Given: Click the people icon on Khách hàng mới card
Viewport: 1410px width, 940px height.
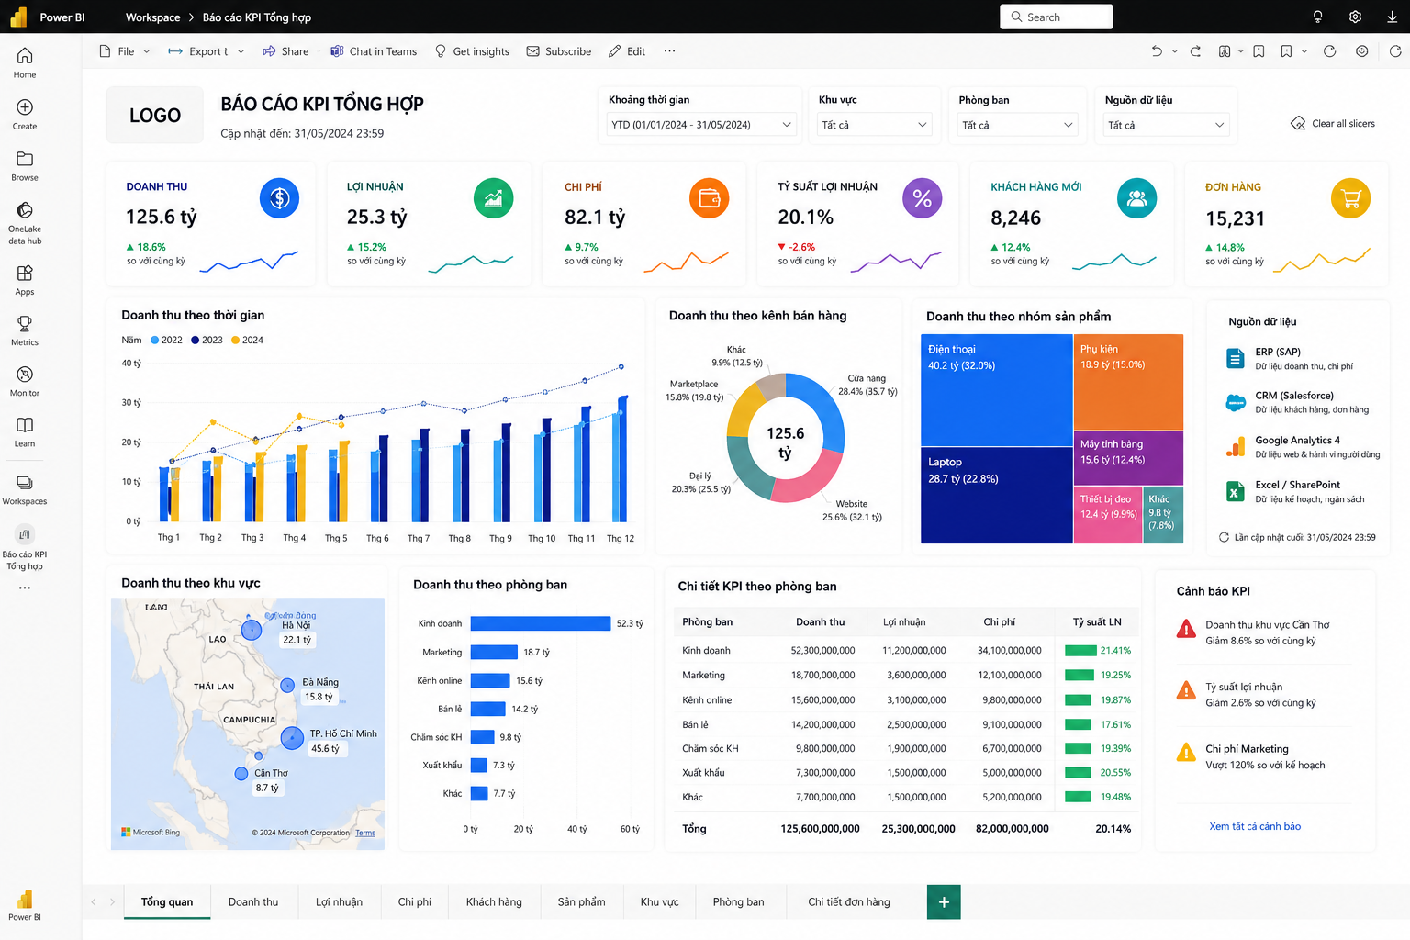Looking at the screenshot, I should (1136, 198).
